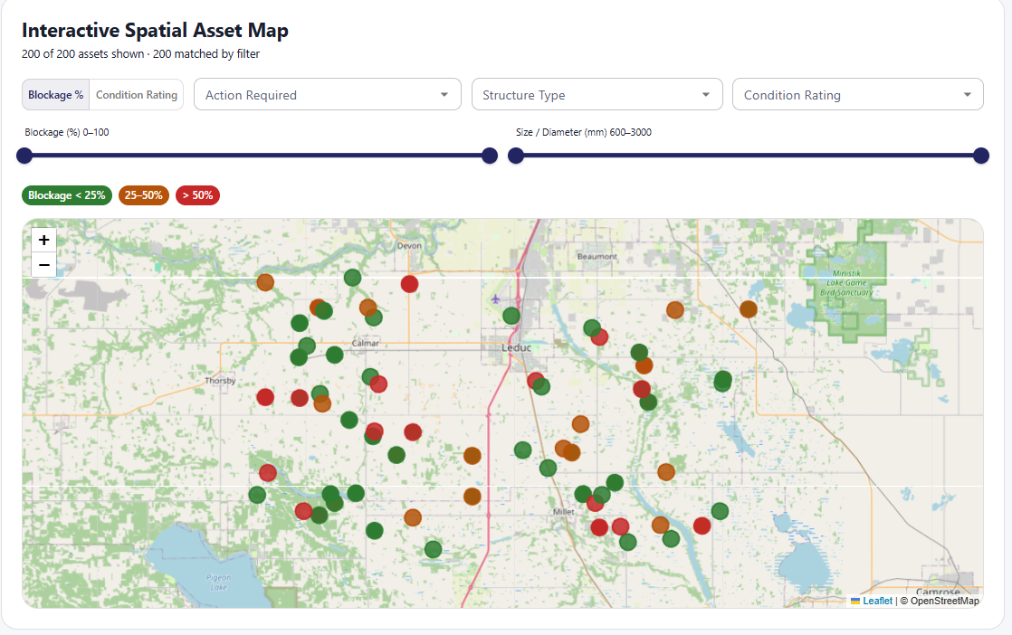1012x635 pixels.
Task: Open the Action Required dropdown
Action: pos(327,95)
